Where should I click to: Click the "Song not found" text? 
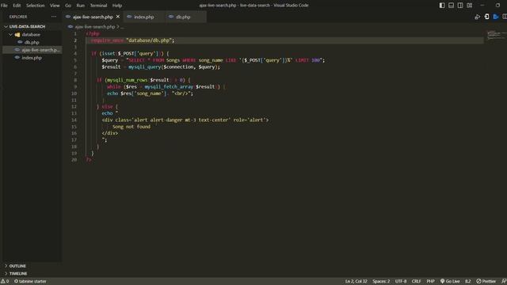pos(132,127)
